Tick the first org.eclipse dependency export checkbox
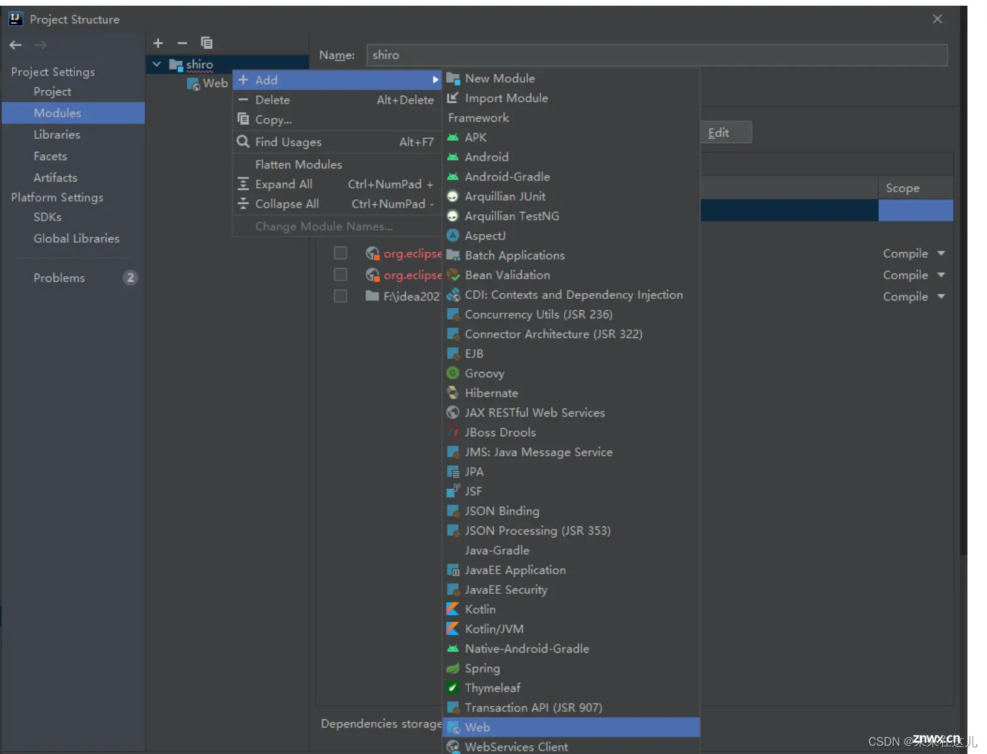This screenshot has width=987, height=754. point(340,253)
